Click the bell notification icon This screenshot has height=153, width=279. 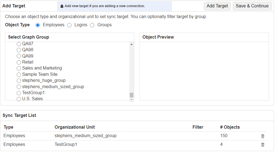(62, 6)
